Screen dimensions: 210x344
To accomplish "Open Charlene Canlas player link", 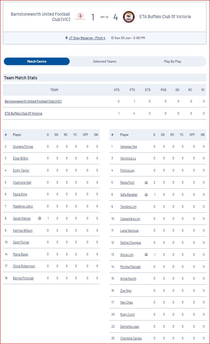I will click(131, 338).
